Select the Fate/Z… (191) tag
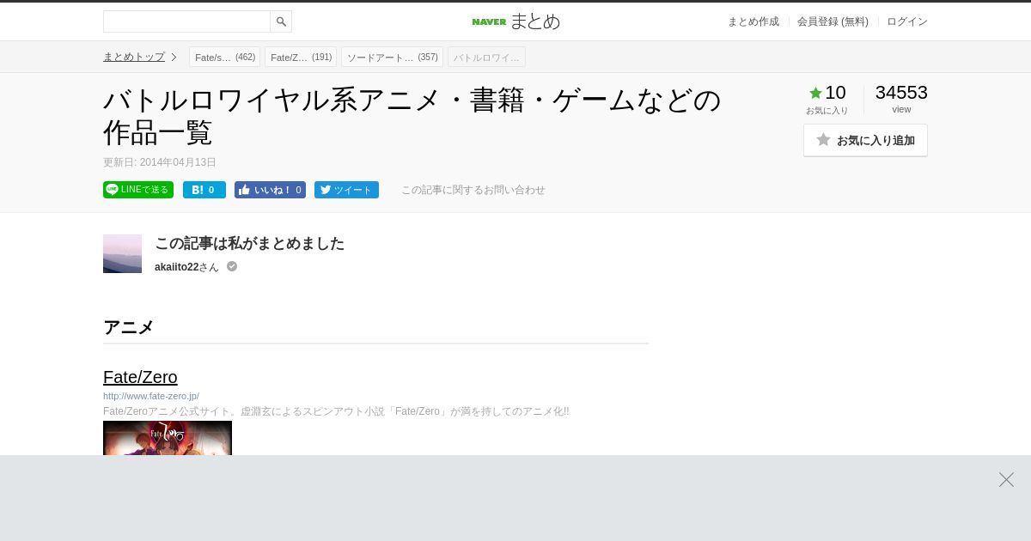The width and height of the screenshot is (1031, 541). tap(301, 57)
